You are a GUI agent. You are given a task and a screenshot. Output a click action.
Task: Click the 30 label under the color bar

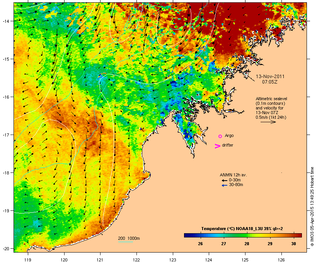pyautogui.click(x=293, y=244)
